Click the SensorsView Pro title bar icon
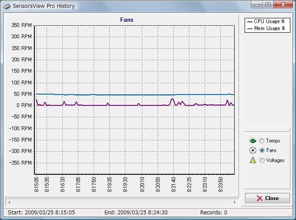Image resolution: width=296 pixels, height=220 pixels. point(7,7)
